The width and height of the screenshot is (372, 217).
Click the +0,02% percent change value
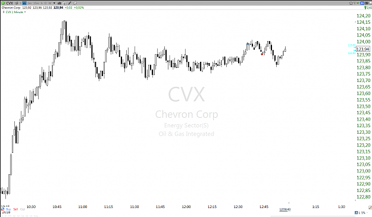pos(79,8)
